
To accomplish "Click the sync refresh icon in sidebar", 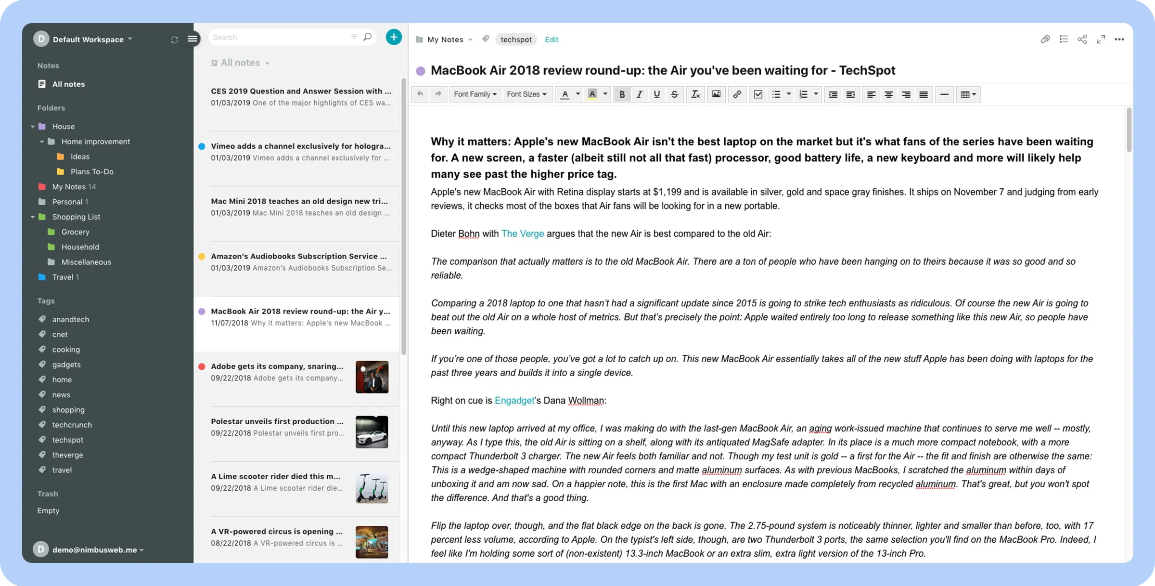I will pyautogui.click(x=174, y=39).
